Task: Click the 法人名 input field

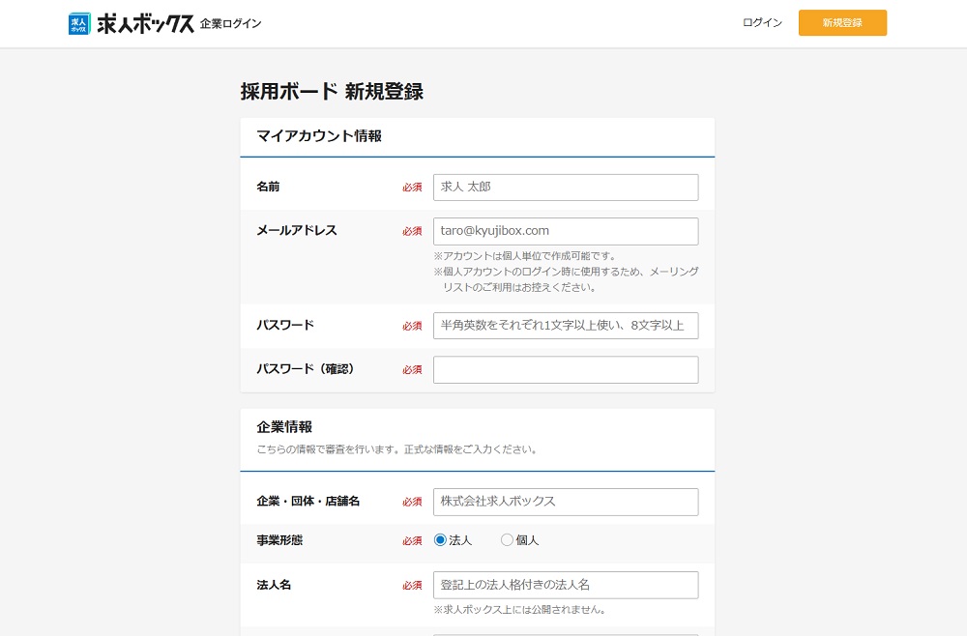Action: click(566, 584)
